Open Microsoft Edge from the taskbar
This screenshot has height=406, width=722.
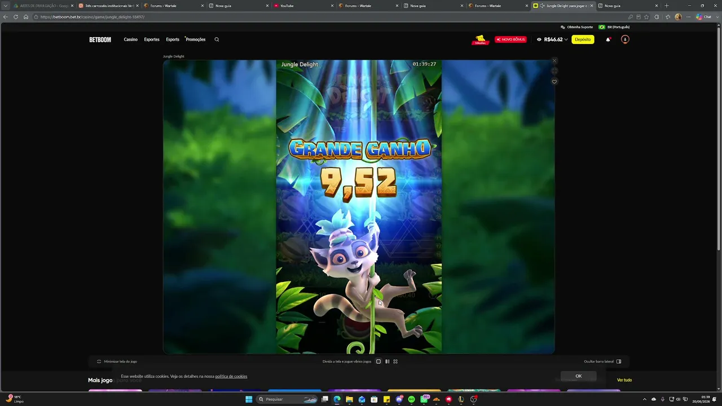(x=337, y=399)
